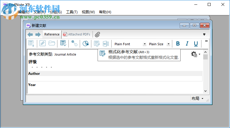Image resolution: width=230 pixels, height=128 pixels.
Task: Click the format bibliography icon
Action: coord(97,43)
